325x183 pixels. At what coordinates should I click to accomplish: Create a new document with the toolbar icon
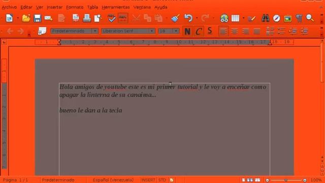(x=9, y=18)
